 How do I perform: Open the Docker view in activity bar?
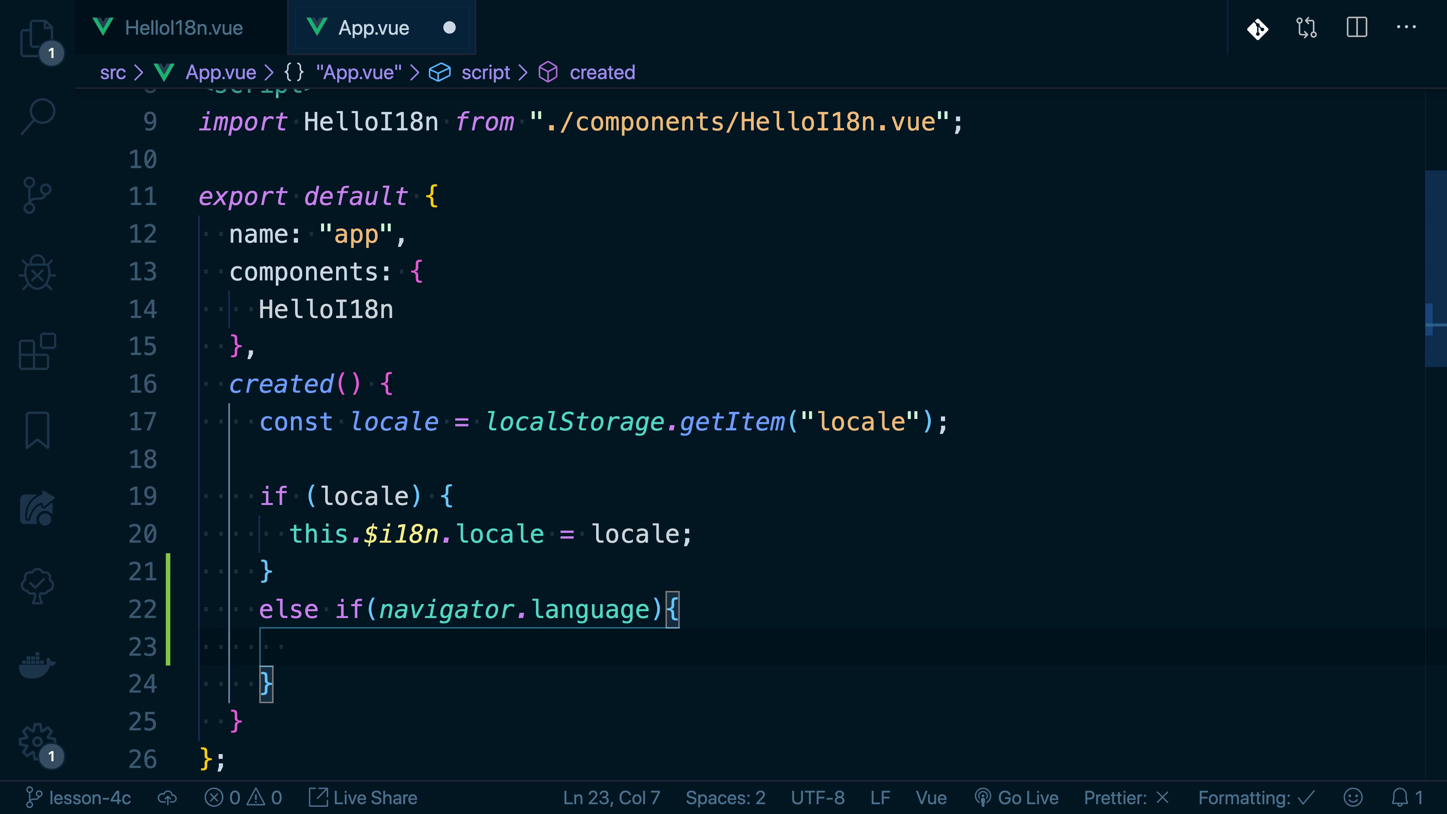pyautogui.click(x=38, y=664)
